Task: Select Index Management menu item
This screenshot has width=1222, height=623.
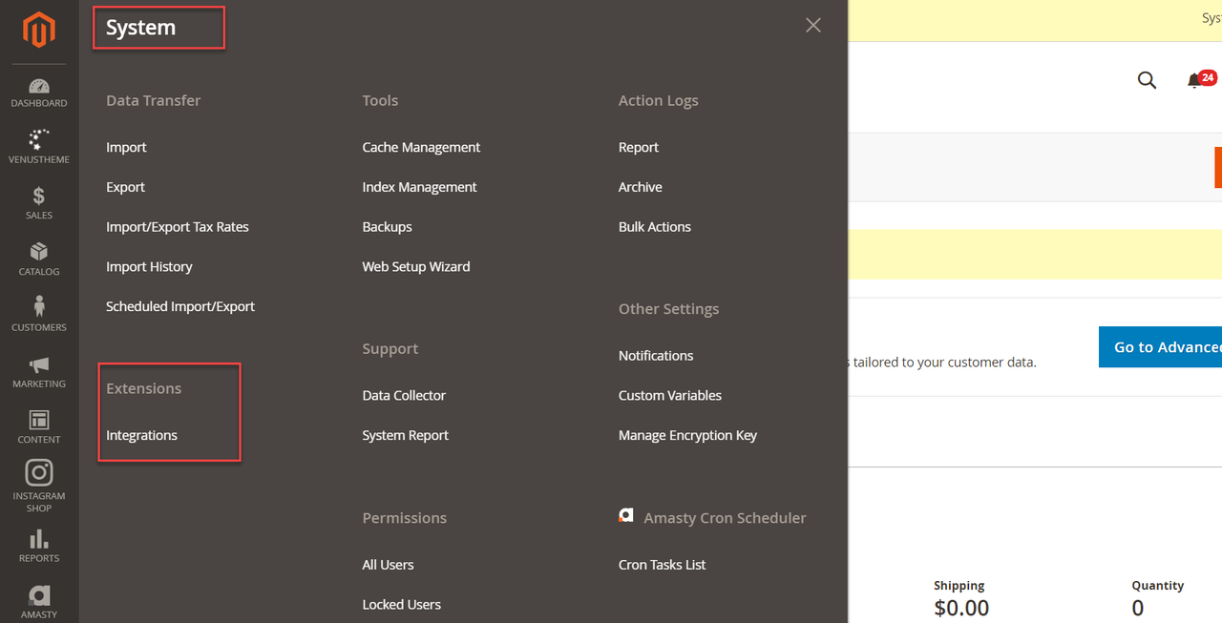Action: (x=419, y=187)
